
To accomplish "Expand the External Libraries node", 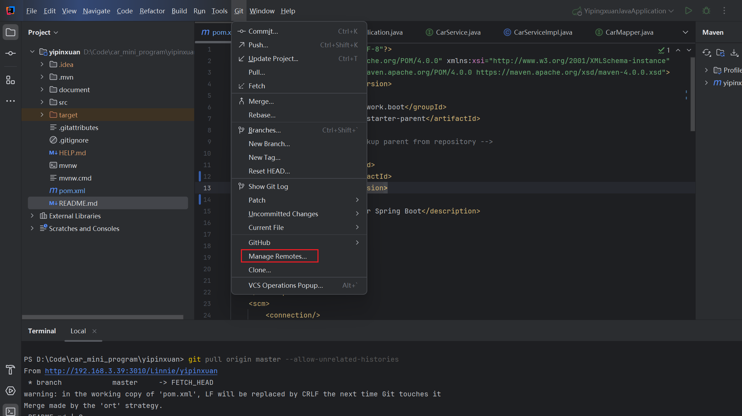I will point(32,216).
